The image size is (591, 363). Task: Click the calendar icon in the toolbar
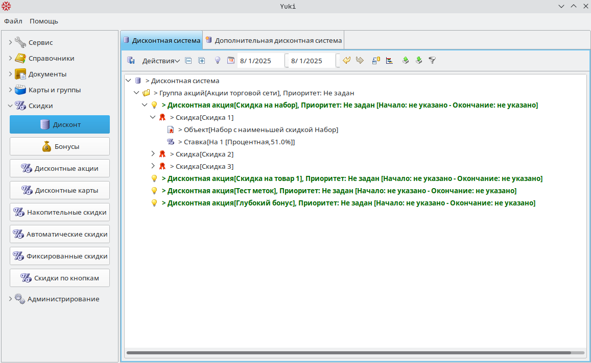(230, 61)
